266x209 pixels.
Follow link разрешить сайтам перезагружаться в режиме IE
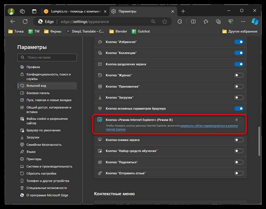point(209,126)
